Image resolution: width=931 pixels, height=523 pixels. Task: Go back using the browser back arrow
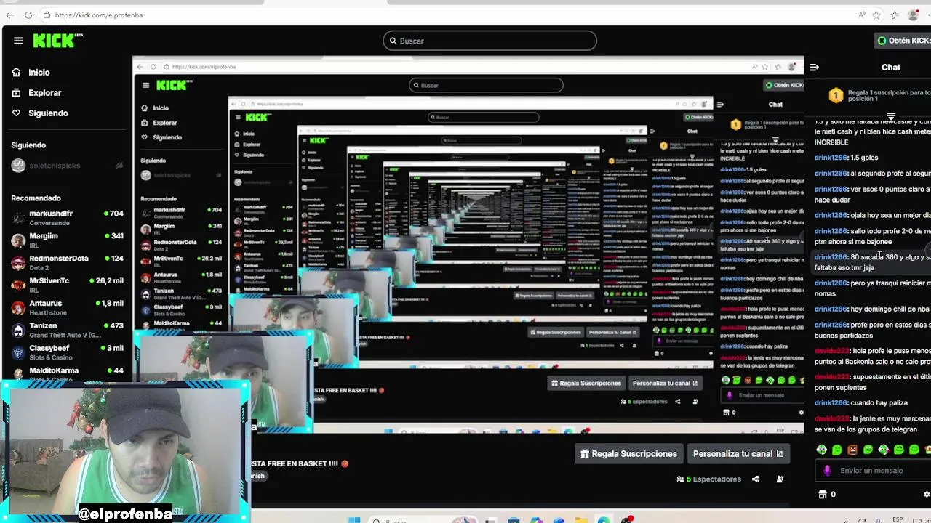[9, 15]
